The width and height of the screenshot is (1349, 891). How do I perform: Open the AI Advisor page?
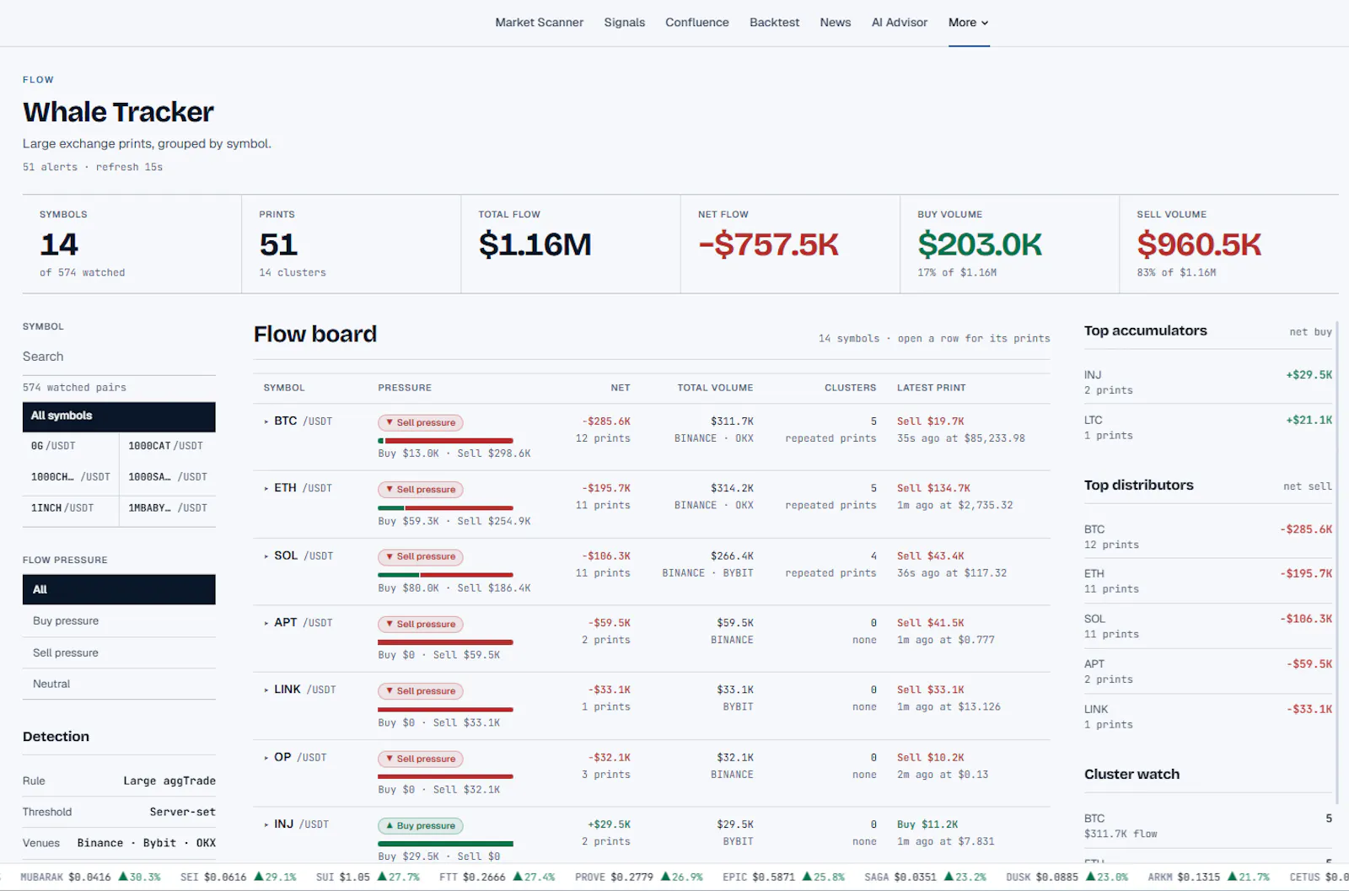point(899,23)
